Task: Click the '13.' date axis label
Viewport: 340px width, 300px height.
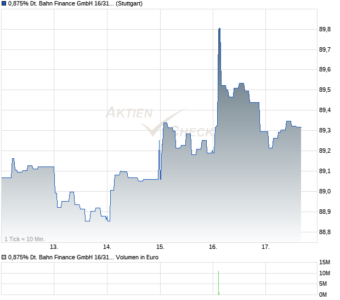Action: 54,247
